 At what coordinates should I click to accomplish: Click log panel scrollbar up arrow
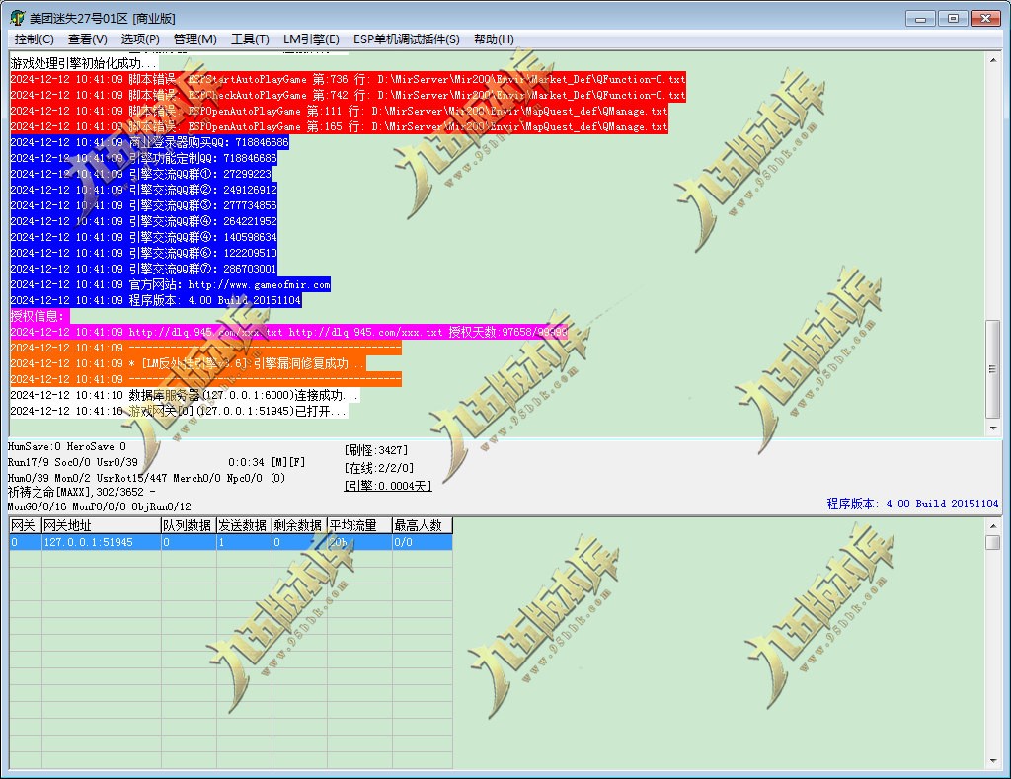click(993, 60)
